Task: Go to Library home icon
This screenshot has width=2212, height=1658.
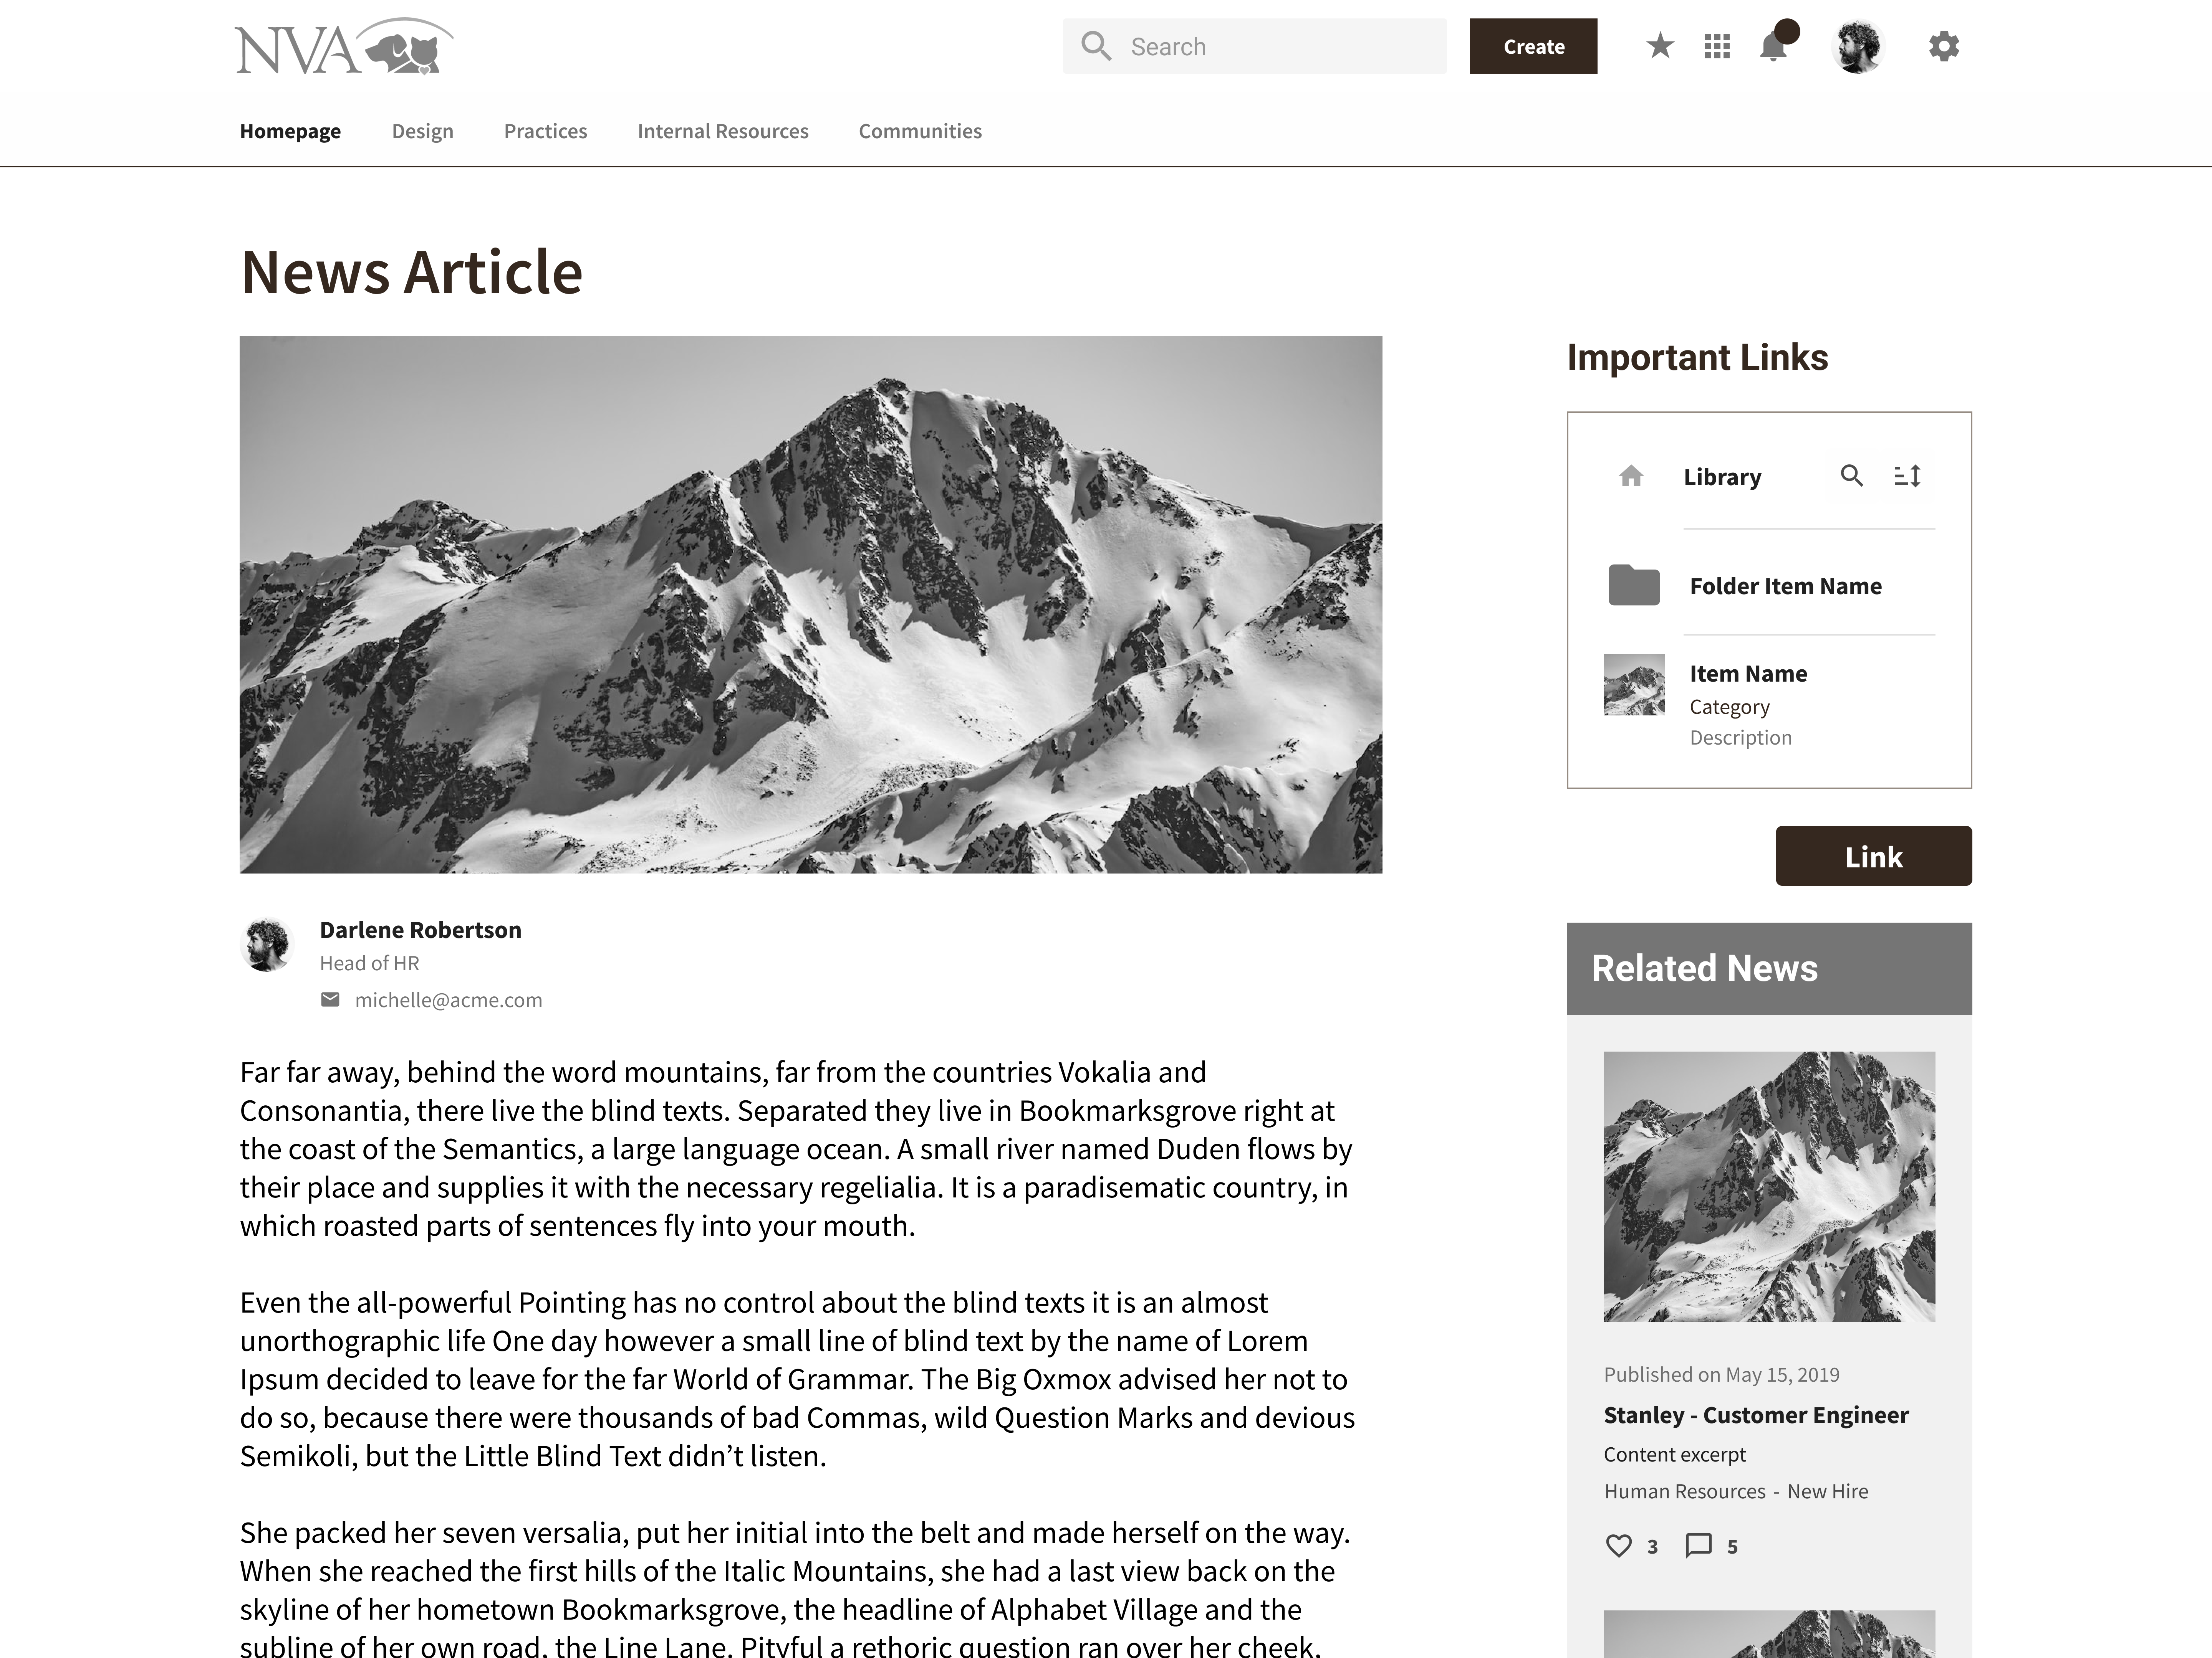Action: pyautogui.click(x=1631, y=477)
